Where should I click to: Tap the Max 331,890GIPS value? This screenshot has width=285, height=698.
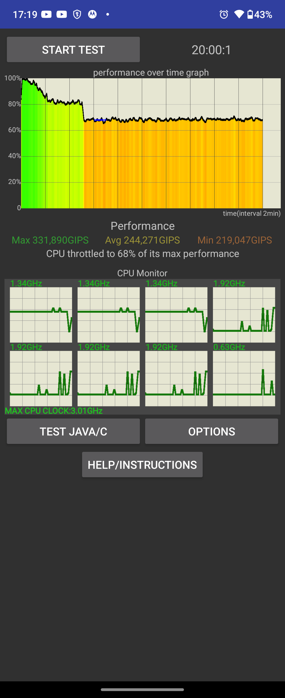(x=50, y=240)
